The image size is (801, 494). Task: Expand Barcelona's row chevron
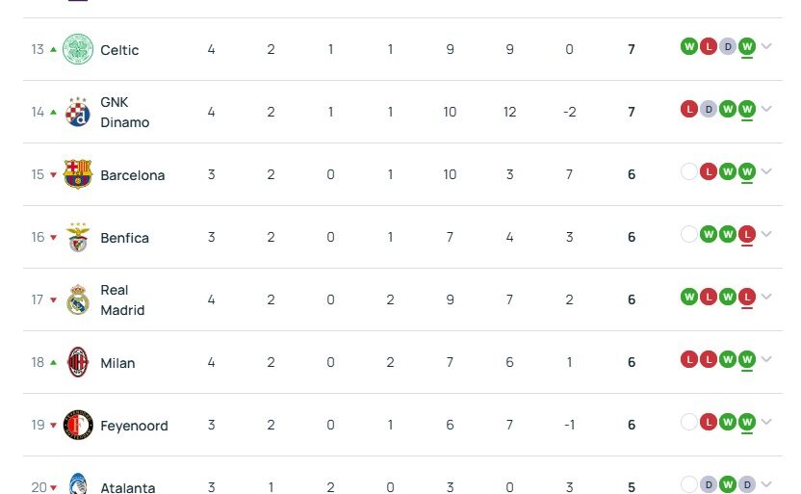(x=766, y=172)
